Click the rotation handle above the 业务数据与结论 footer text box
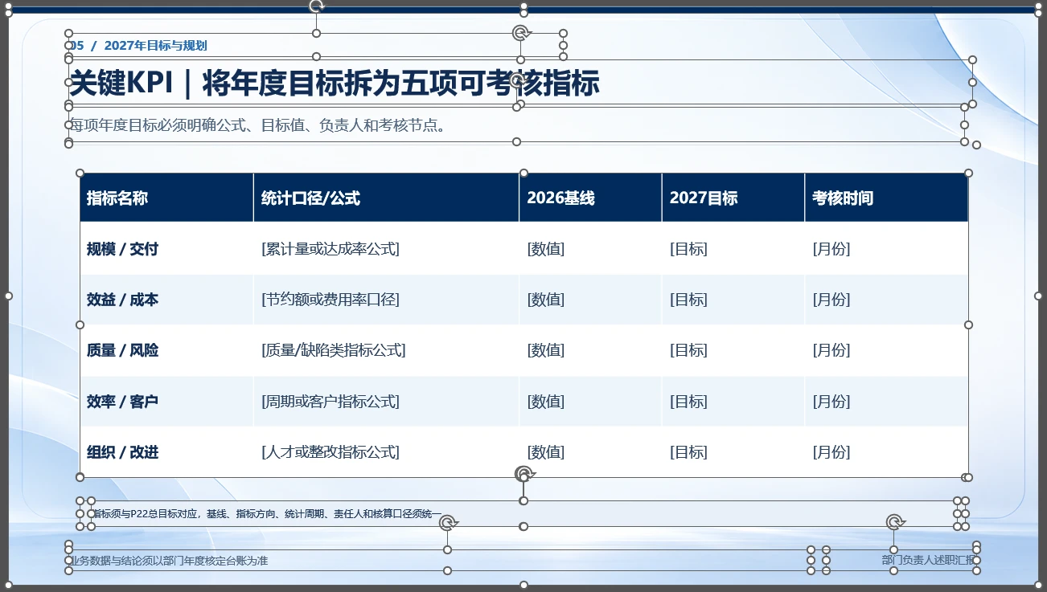Viewport: 1047px width, 592px height. pos(448,523)
